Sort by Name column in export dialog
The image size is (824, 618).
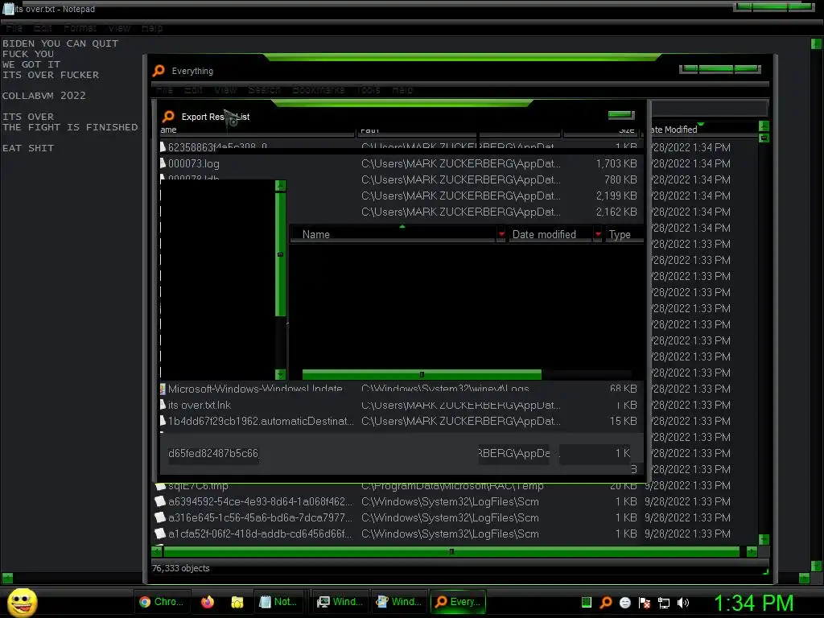pos(393,234)
